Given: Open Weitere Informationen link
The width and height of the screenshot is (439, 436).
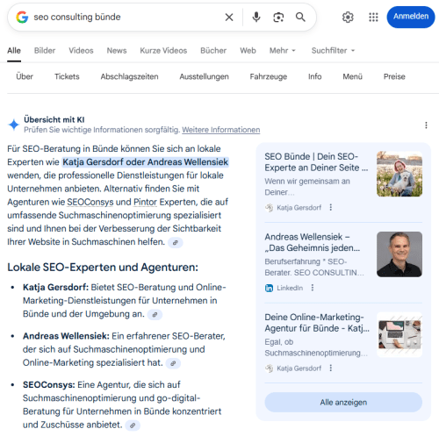Looking at the screenshot, I should pos(221,130).
